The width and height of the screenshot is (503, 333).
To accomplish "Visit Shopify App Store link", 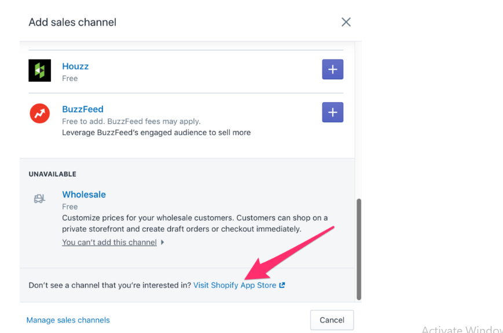I will (234, 286).
